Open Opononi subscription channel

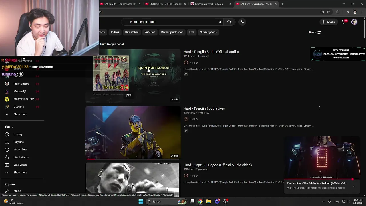click(19, 107)
